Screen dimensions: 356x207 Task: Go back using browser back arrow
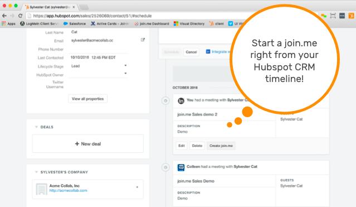(4, 16)
